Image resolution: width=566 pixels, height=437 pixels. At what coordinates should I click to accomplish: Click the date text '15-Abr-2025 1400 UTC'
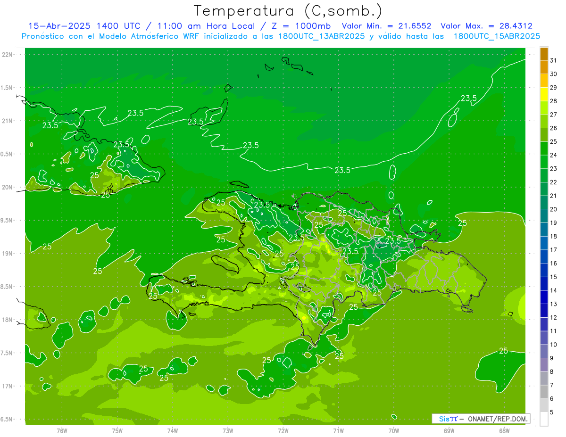[x=84, y=26]
